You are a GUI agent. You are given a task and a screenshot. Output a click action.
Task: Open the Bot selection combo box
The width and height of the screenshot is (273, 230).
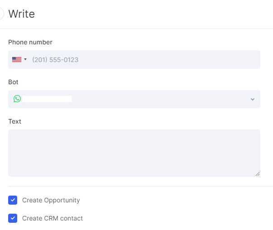pyautogui.click(x=134, y=99)
